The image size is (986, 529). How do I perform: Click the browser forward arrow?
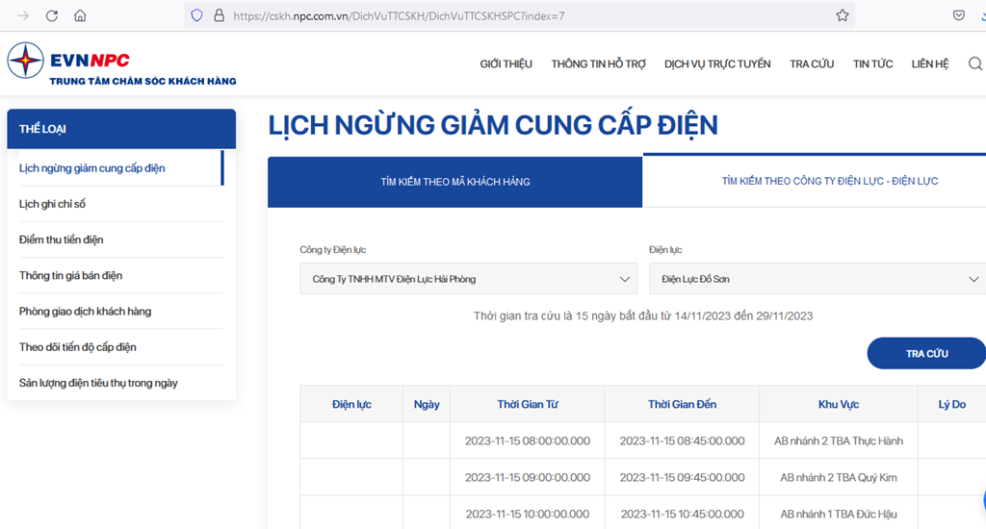[23, 15]
